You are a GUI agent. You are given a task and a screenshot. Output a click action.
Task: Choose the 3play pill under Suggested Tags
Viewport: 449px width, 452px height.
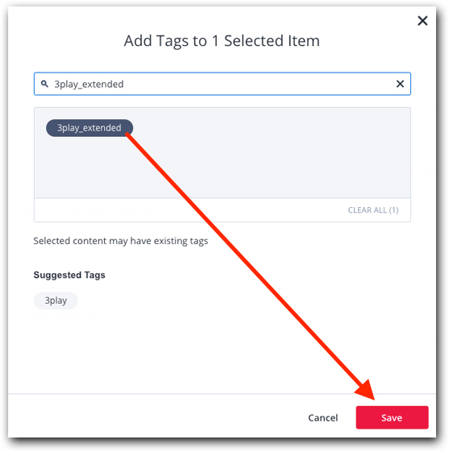click(56, 301)
